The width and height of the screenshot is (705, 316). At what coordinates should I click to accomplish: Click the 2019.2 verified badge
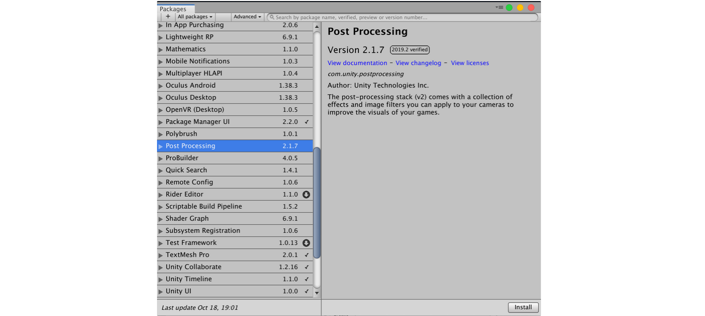410,50
